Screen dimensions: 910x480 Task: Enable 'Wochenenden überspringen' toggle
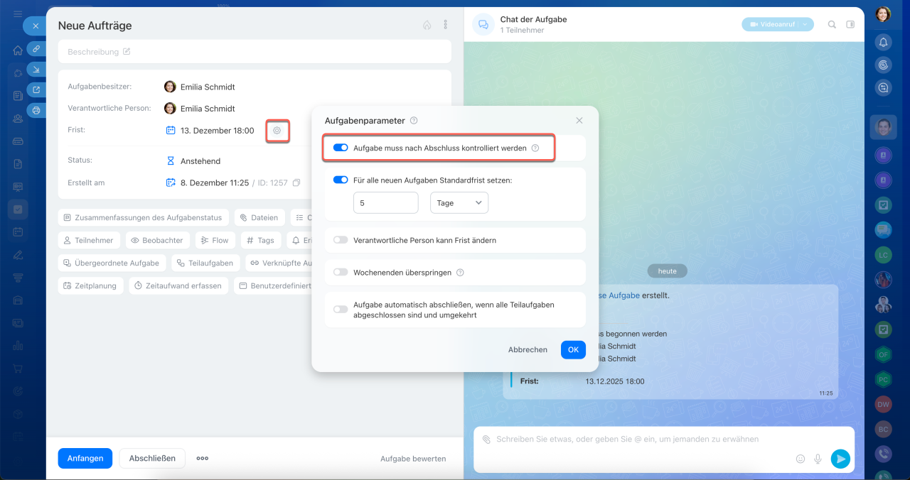coord(341,272)
